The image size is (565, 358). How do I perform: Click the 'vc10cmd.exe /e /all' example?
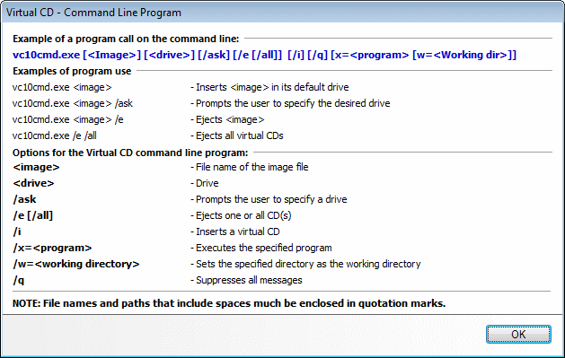click(x=55, y=135)
